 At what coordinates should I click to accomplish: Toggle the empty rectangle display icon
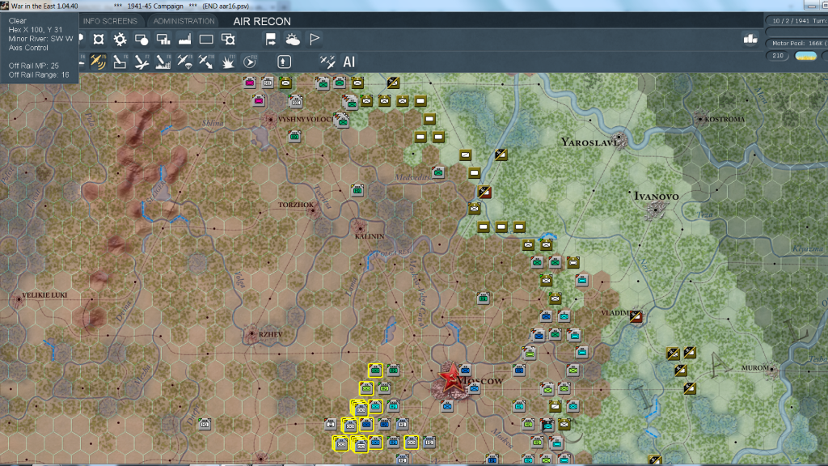pos(206,39)
